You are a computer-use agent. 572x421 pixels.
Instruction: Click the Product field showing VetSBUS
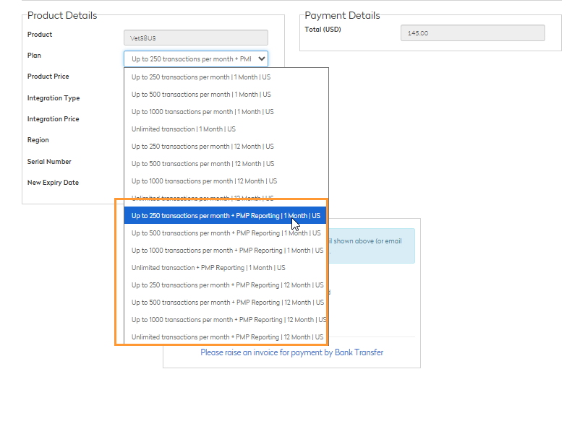pyautogui.click(x=196, y=38)
